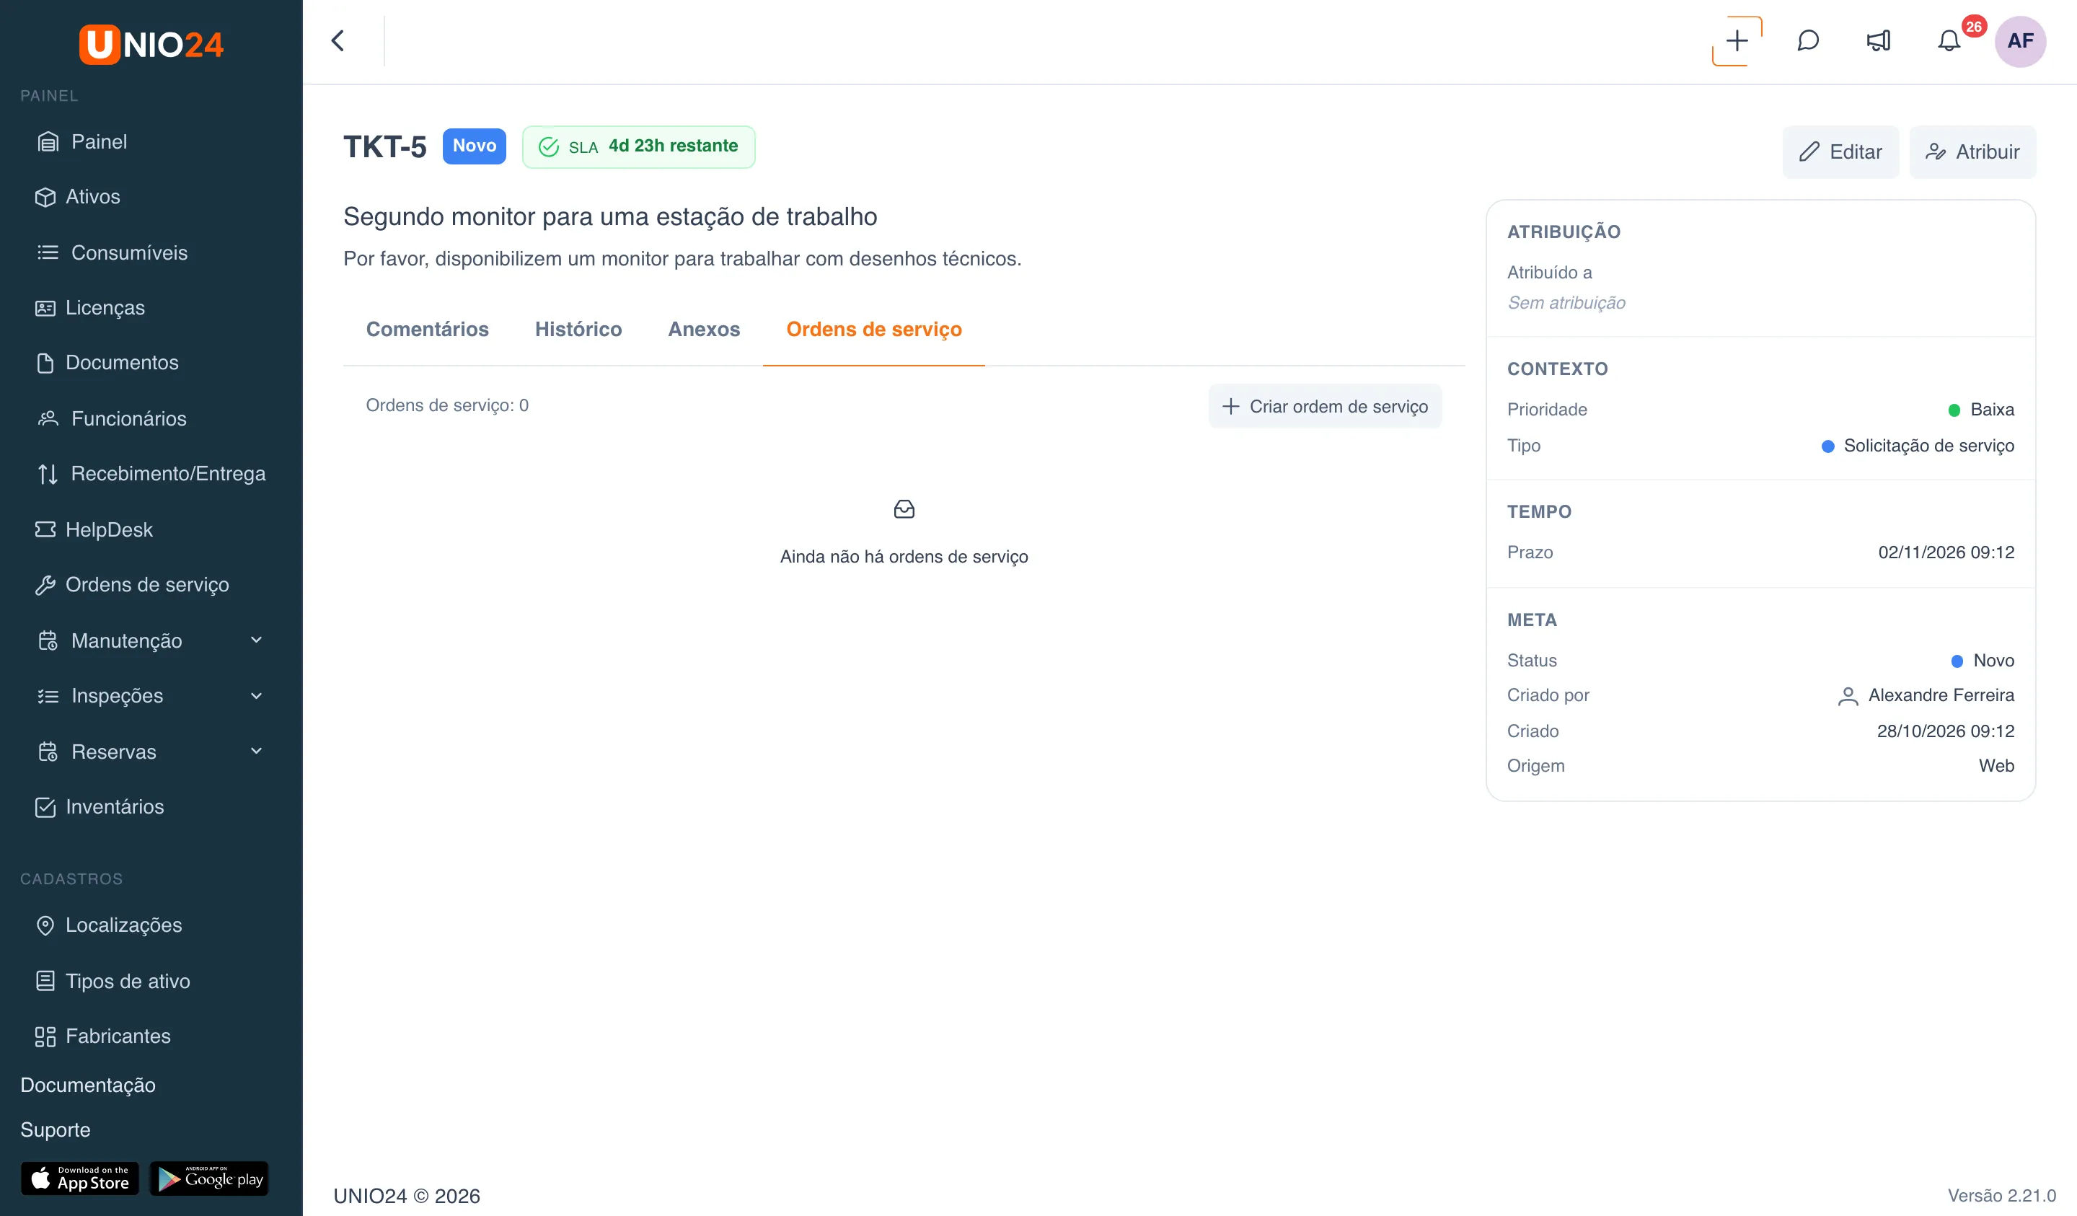Click the Alexandre Ferreira creator name
This screenshot has width=2077, height=1216.
coord(1941,695)
